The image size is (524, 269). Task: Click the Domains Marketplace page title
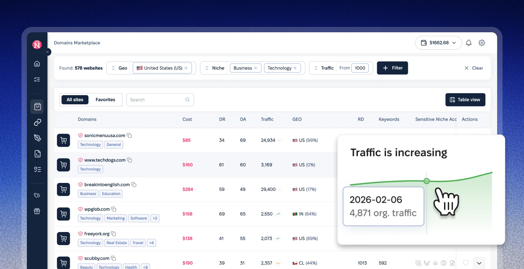coord(77,43)
